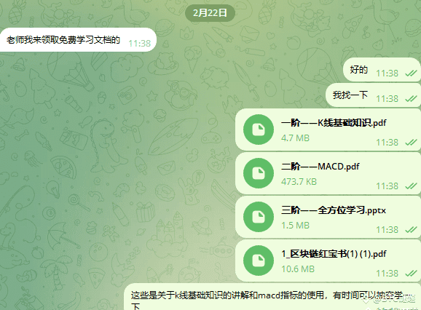Select the 2月22日 date badge
The image size is (421, 310).
[x=210, y=13]
